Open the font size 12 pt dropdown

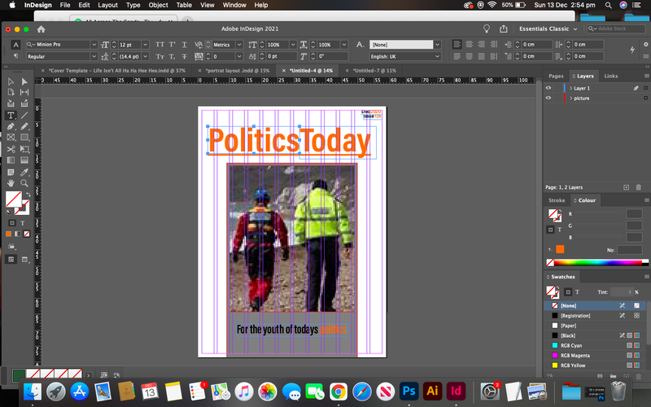[145, 45]
